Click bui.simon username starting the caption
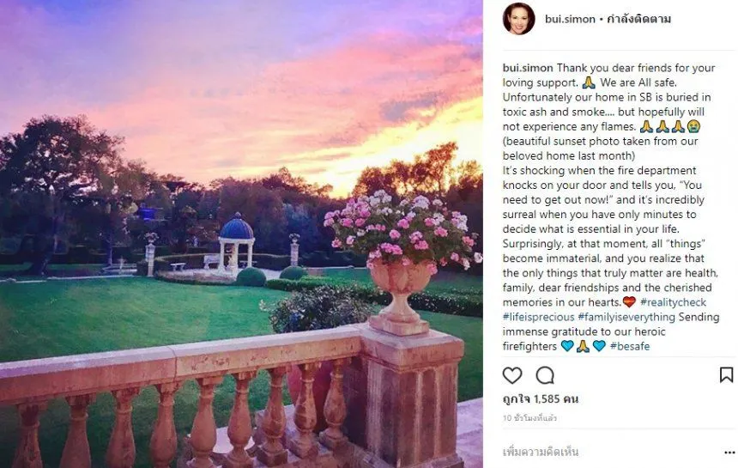Image resolution: width=738 pixels, height=468 pixels. [528, 68]
